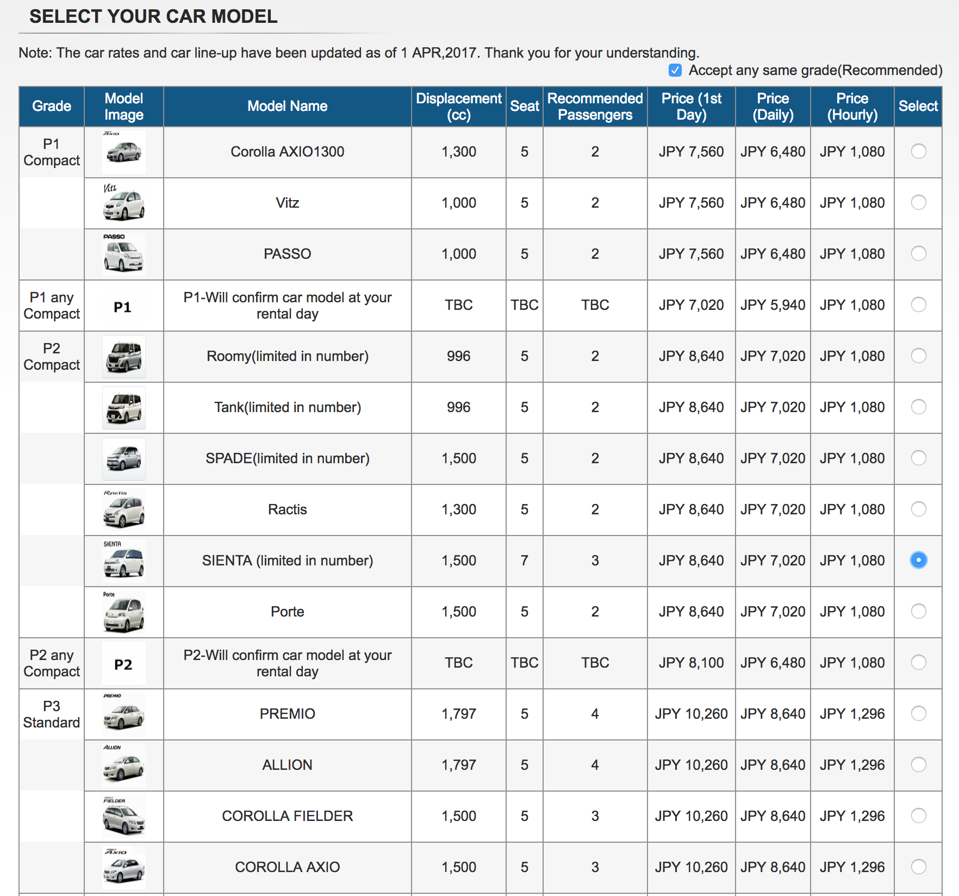Choose the PASSO radio button
The image size is (959, 896).
[918, 253]
